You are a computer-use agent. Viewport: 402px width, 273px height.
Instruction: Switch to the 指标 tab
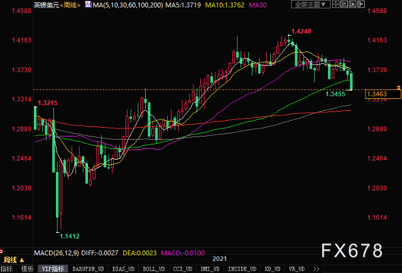pos(7,269)
